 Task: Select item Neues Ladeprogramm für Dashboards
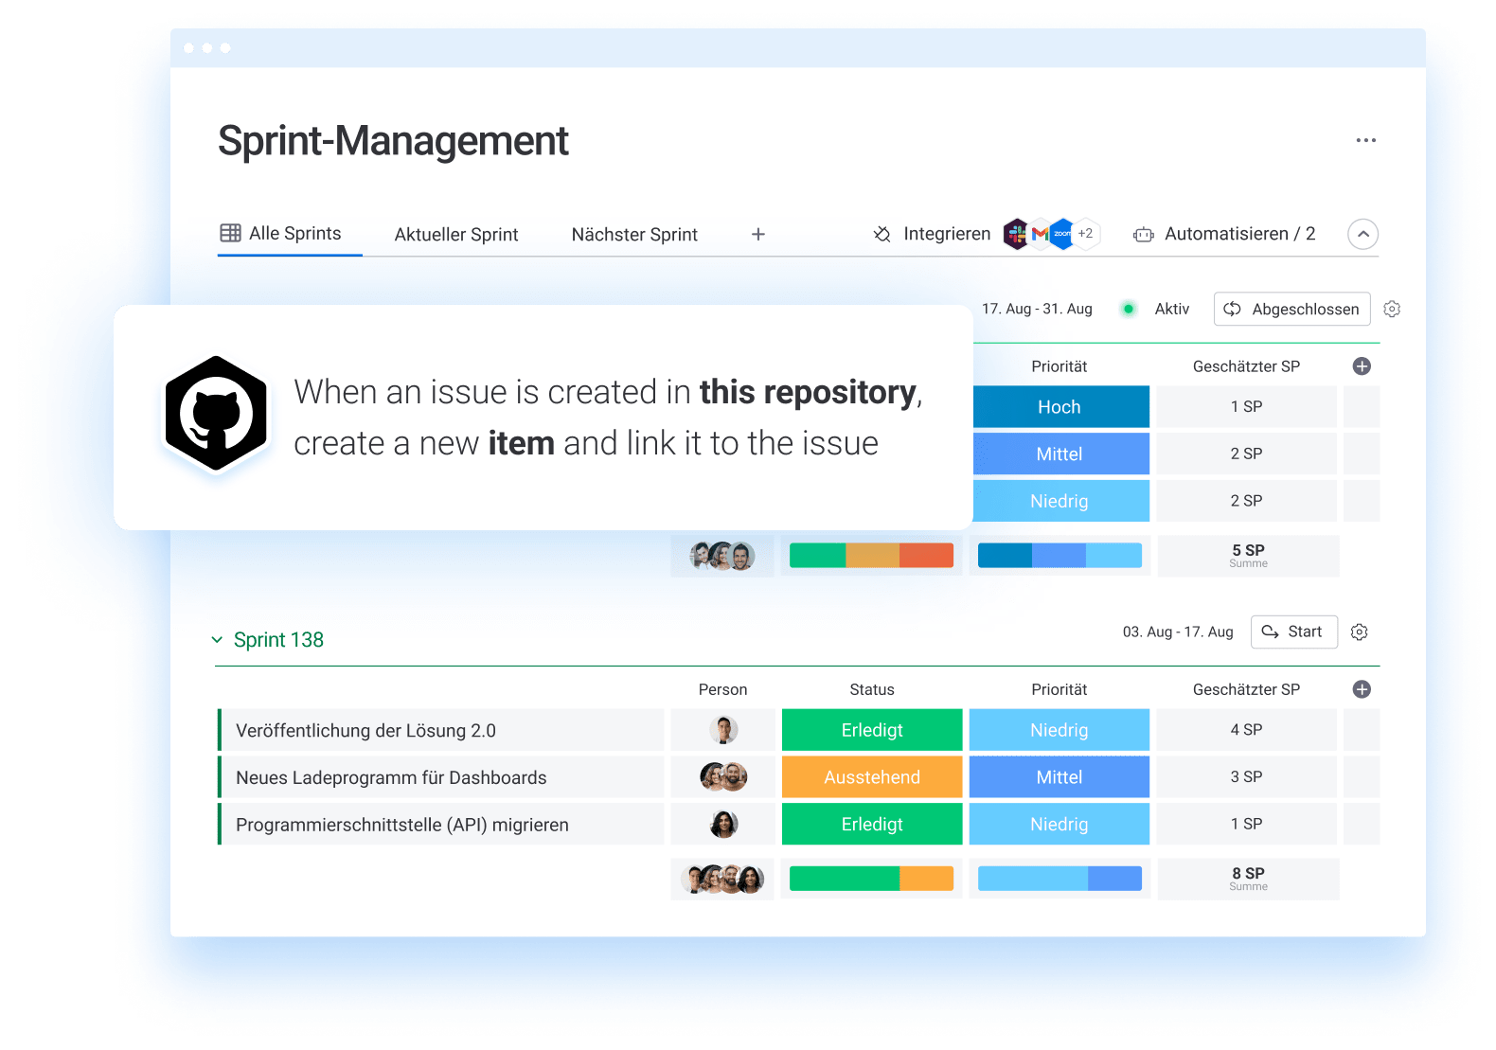tap(441, 777)
